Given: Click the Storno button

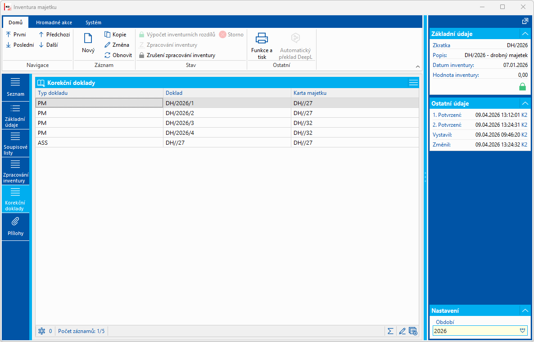Looking at the screenshot, I should tap(231, 35).
